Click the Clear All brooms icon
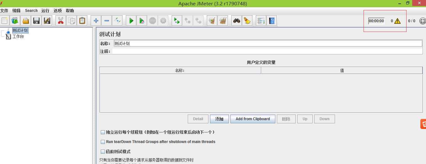The image size is (426, 164). pyautogui.click(x=223, y=21)
